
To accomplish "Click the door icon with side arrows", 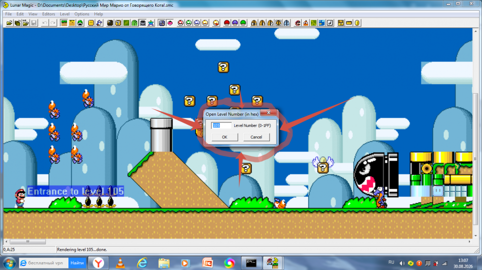I will pyautogui.click(x=279, y=23).
